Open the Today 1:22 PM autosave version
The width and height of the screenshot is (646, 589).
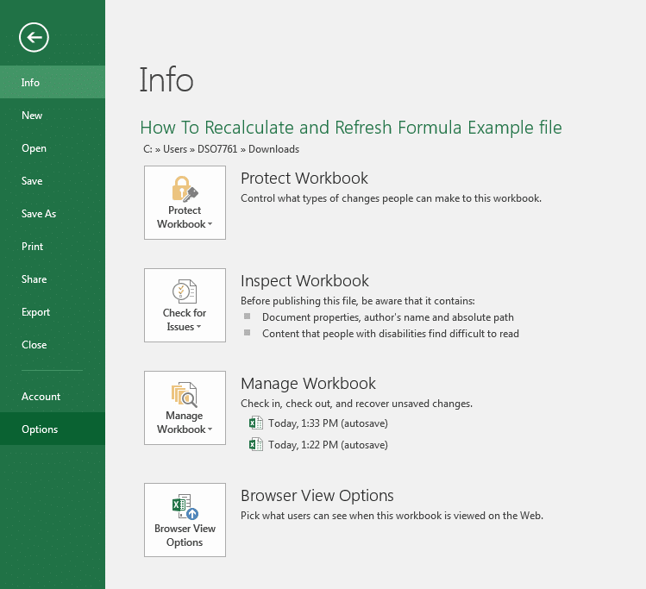pyautogui.click(x=328, y=445)
